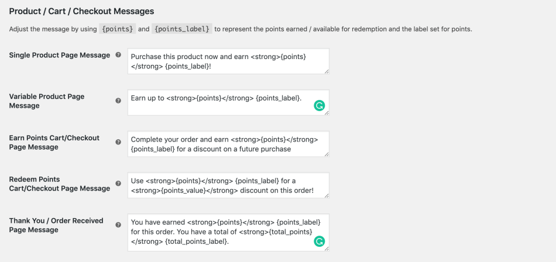Click inside Thank You / Order Received textarea
This screenshot has width=556, height=262.
pos(222,232)
